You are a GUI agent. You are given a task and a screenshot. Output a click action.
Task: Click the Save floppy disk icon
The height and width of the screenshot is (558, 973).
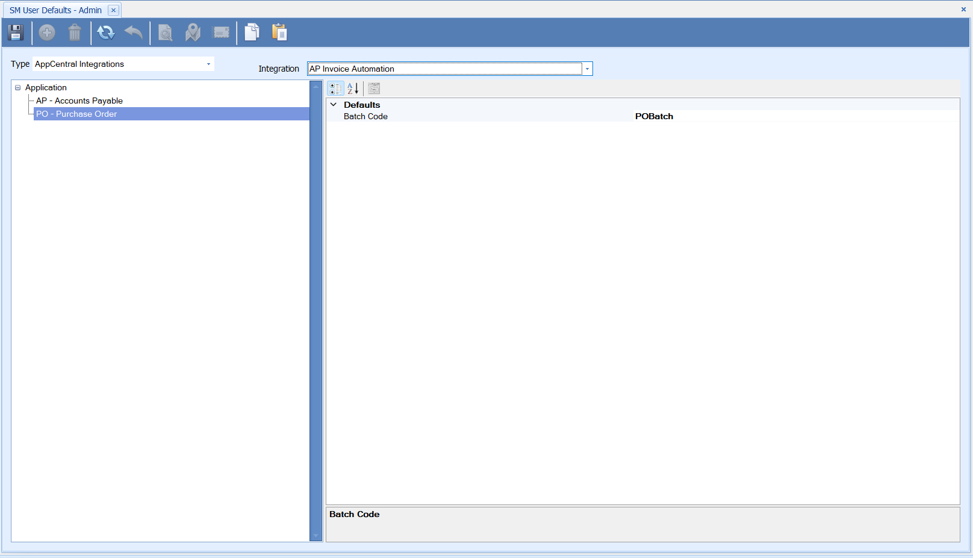(x=16, y=33)
